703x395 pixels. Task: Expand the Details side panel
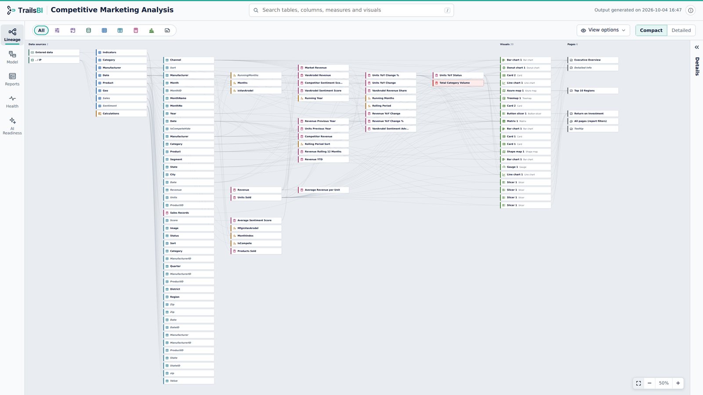click(697, 47)
